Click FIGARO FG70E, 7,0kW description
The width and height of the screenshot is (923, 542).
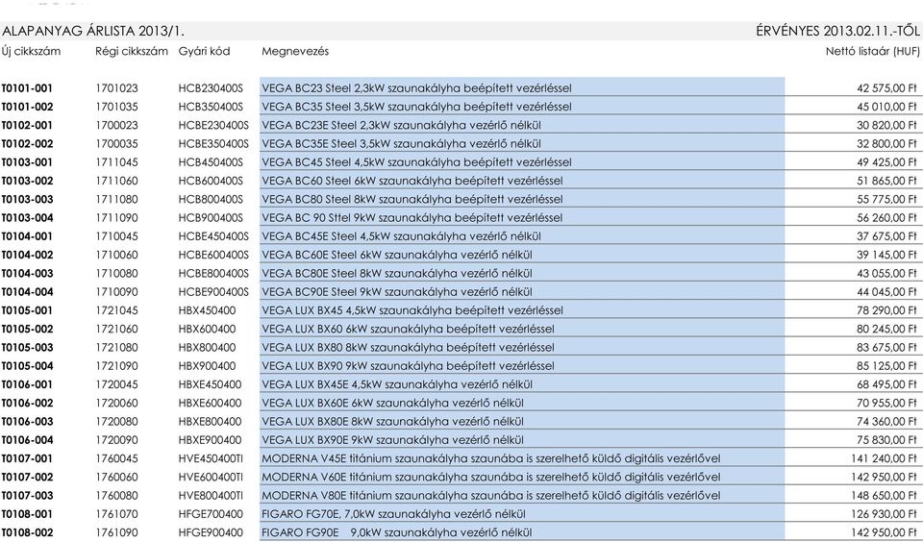click(x=394, y=514)
